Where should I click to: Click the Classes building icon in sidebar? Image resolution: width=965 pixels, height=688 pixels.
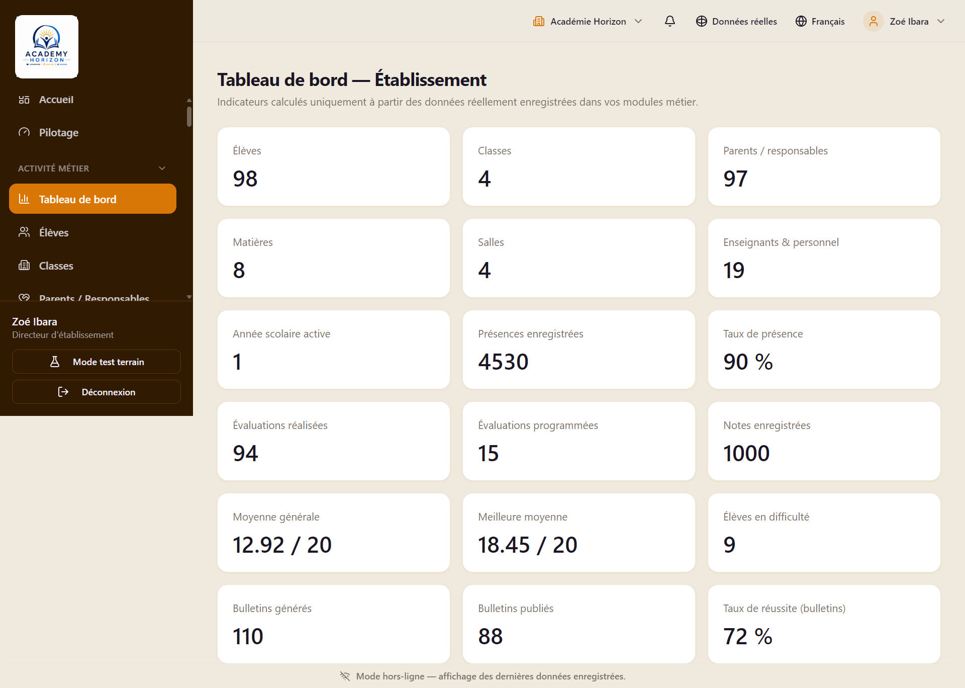click(24, 265)
